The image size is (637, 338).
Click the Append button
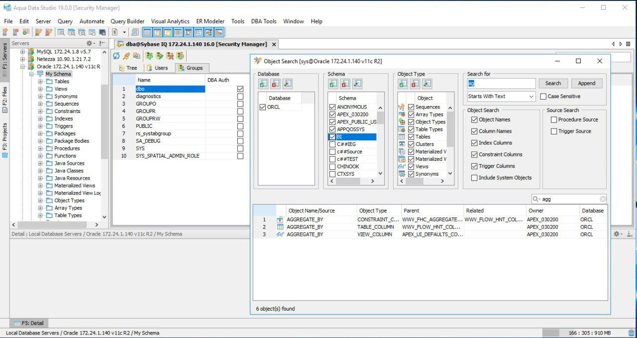pyautogui.click(x=587, y=84)
